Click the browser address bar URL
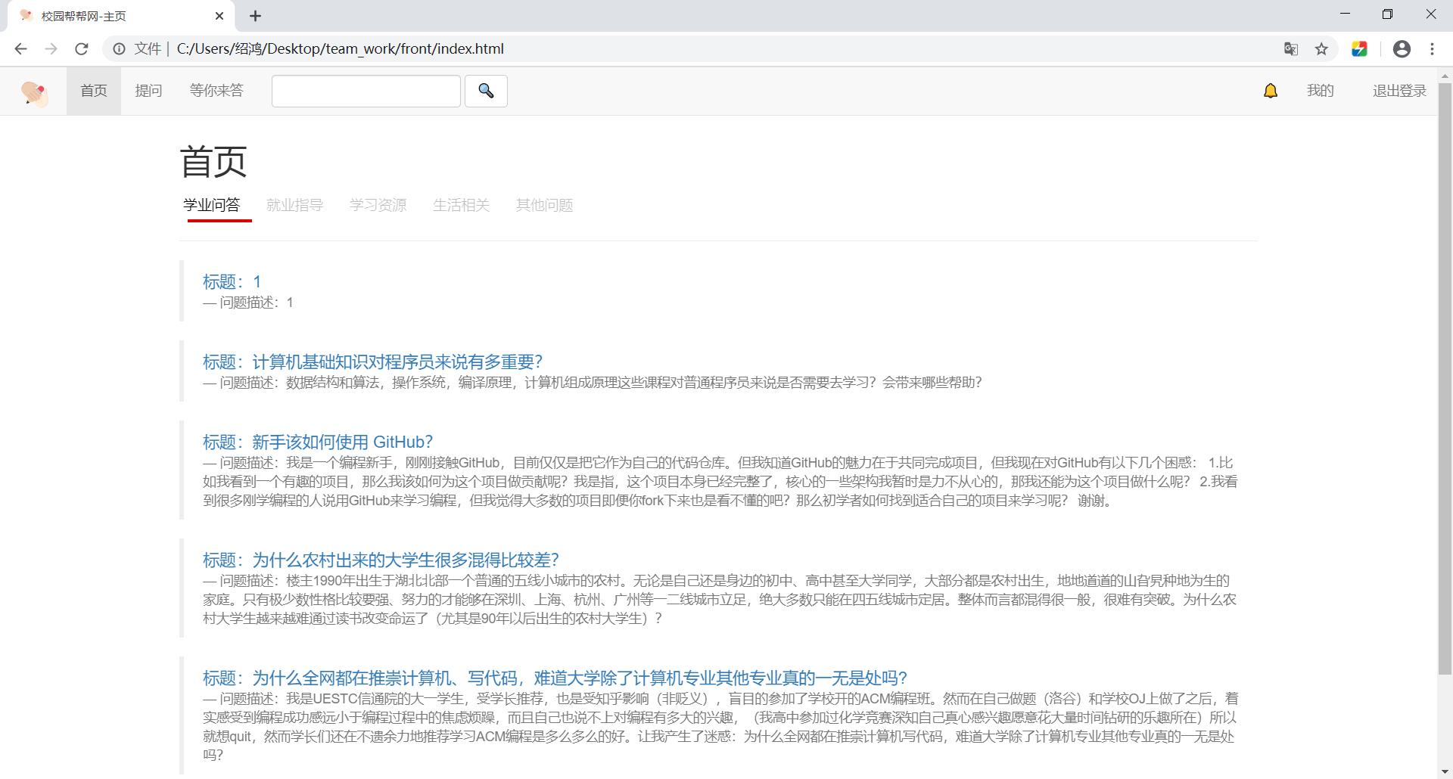Screen dimensions: 1453x779 340,48
